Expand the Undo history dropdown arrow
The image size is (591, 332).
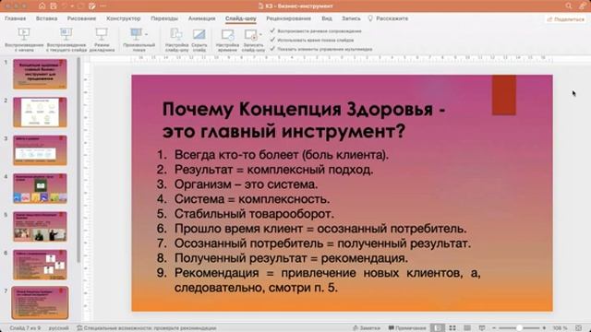pos(72,6)
